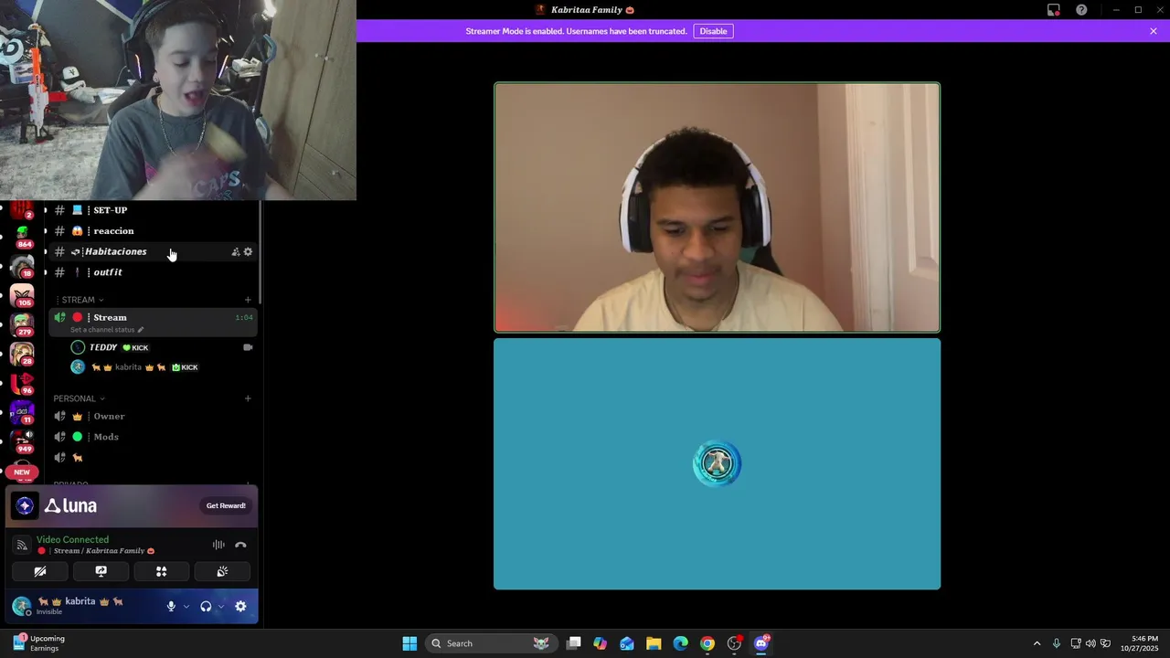Open Task View on the taskbar
The height and width of the screenshot is (658, 1170).
click(x=574, y=643)
